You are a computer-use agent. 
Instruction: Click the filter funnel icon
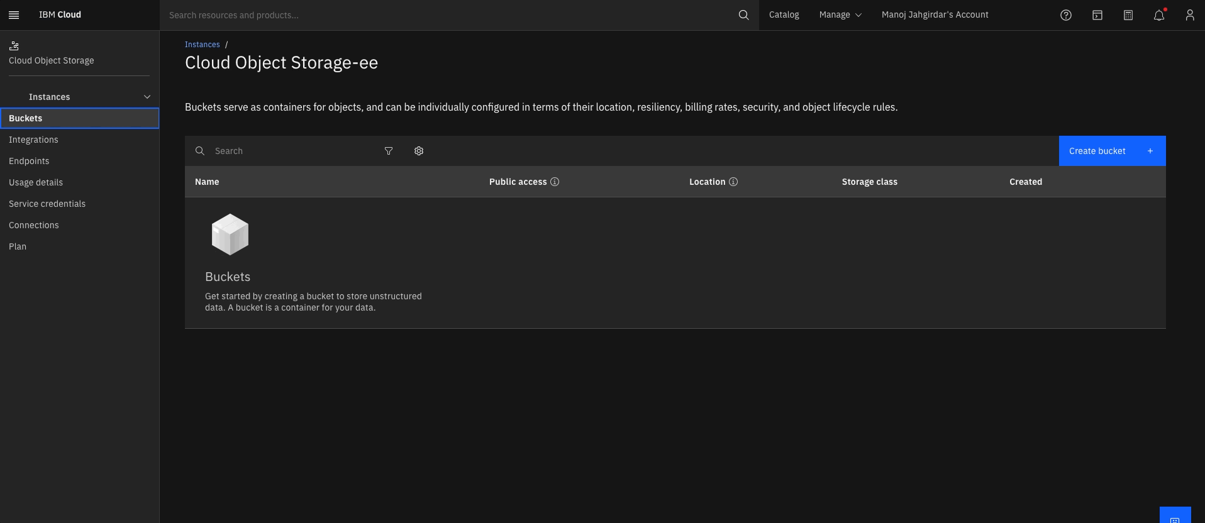click(x=389, y=151)
